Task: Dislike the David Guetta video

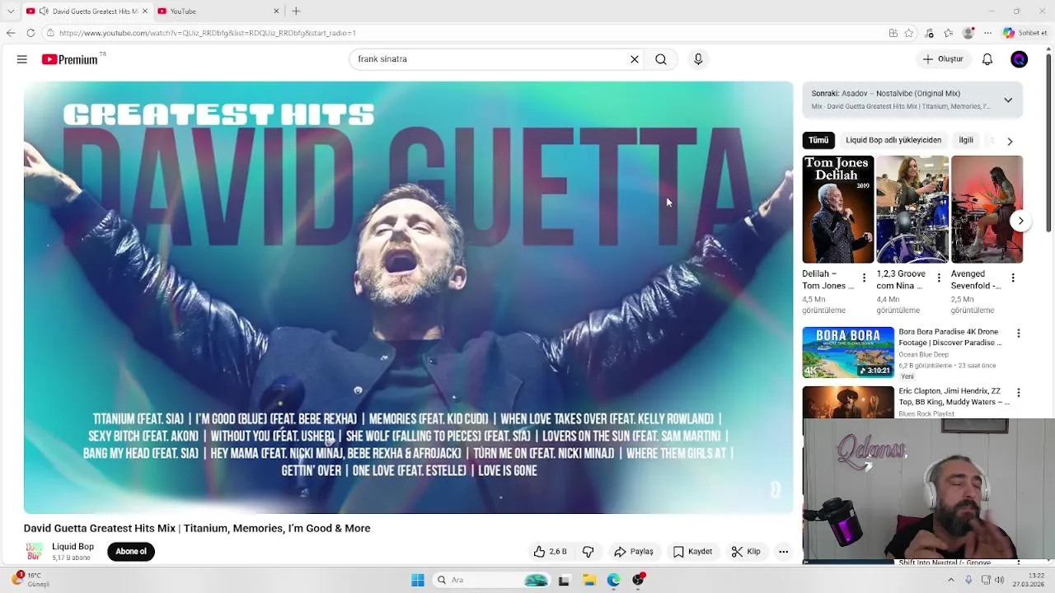Action: pos(588,552)
